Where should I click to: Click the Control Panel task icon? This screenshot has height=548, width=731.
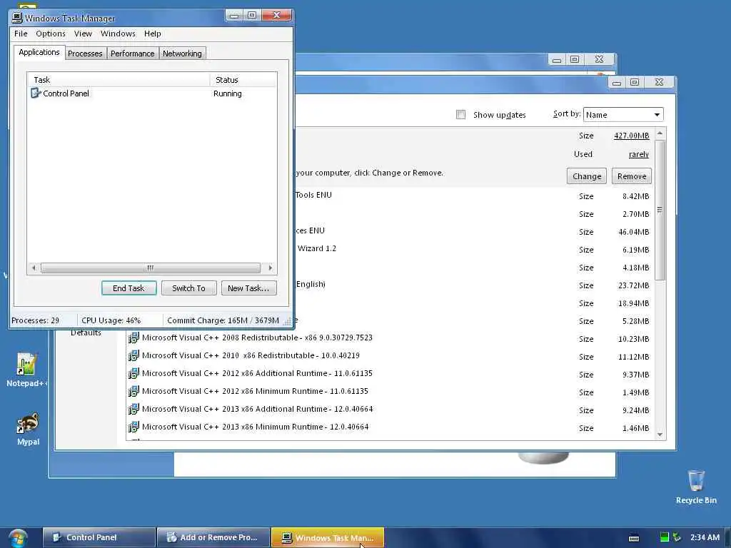tap(36, 93)
